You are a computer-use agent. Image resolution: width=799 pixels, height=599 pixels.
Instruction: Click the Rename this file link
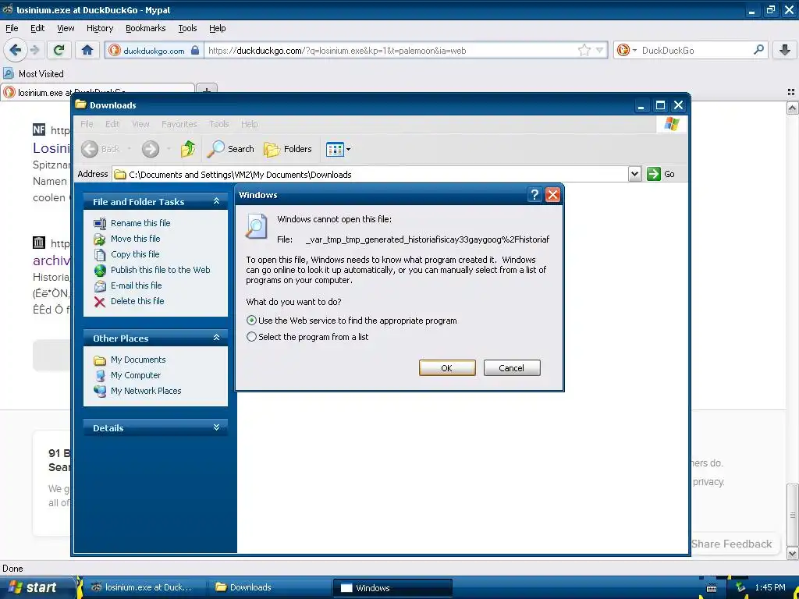[x=140, y=223]
